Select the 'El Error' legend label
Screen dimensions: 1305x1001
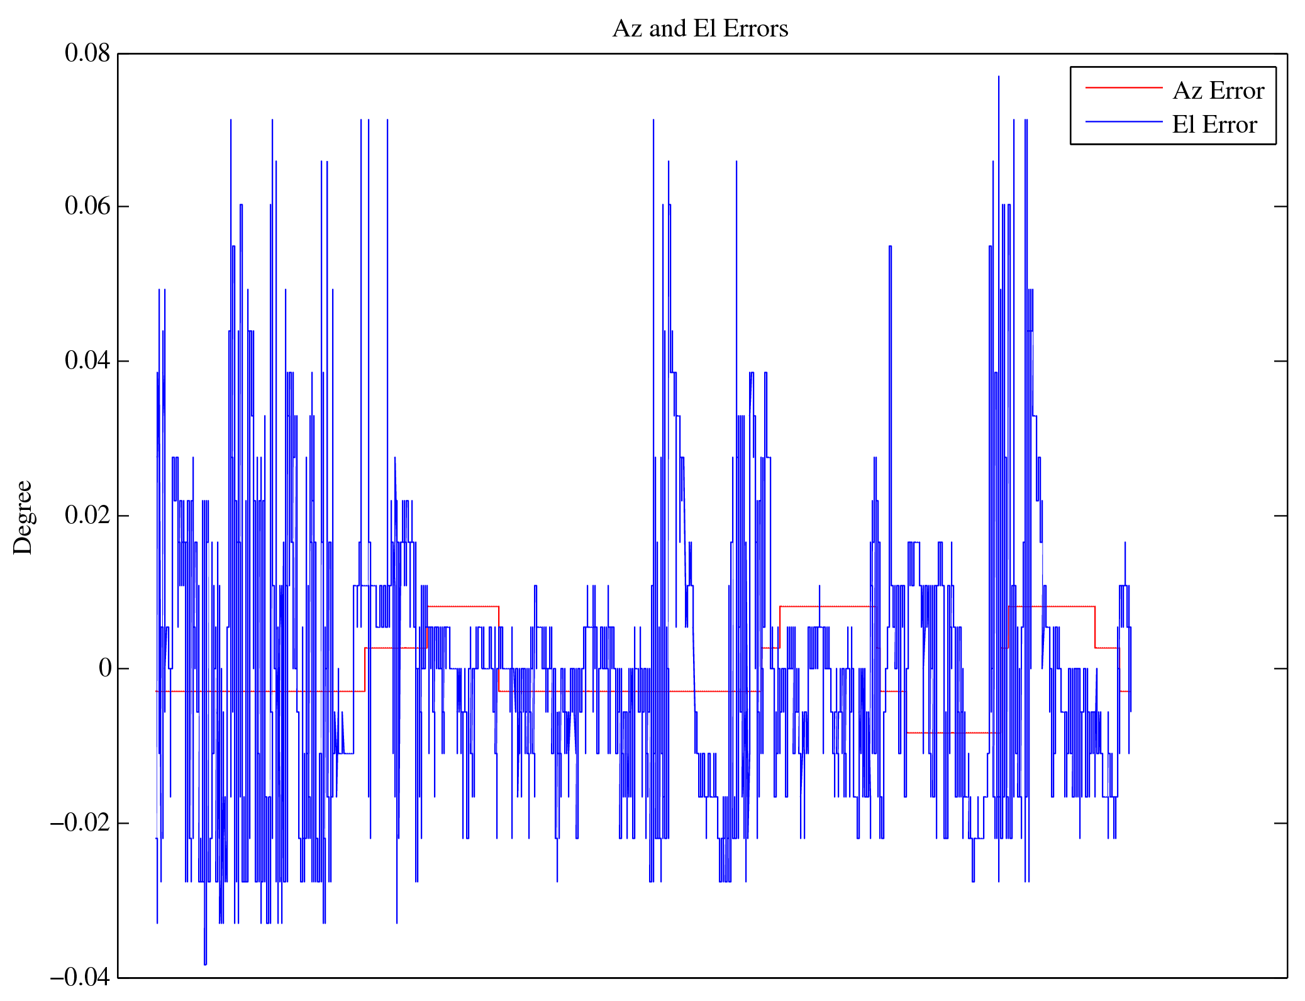(x=1214, y=124)
